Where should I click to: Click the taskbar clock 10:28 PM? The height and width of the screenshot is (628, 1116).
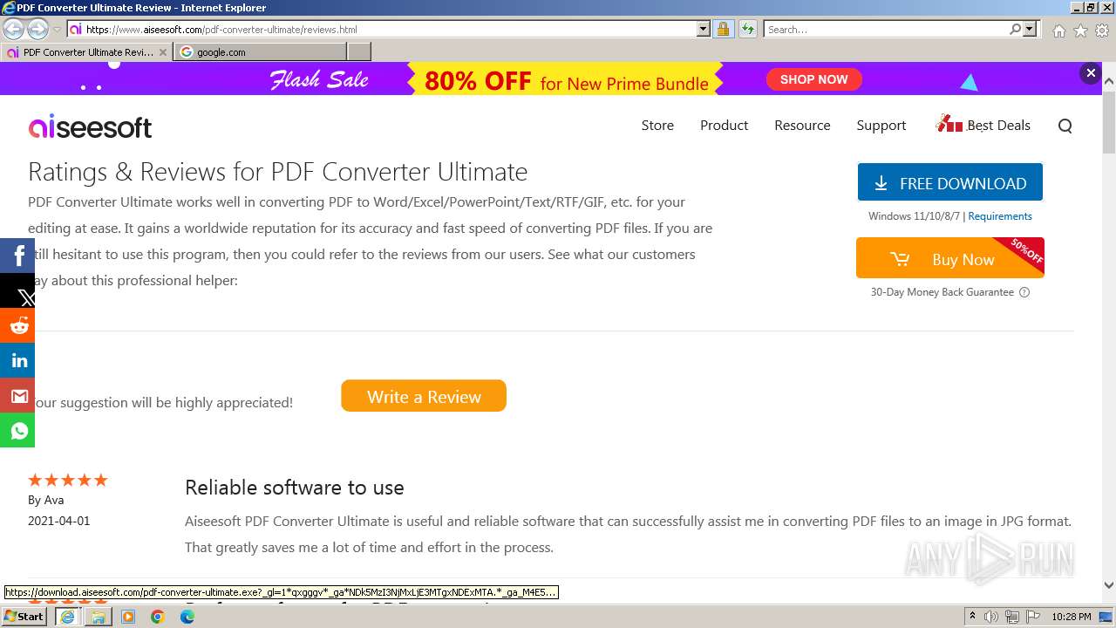click(x=1071, y=617)
